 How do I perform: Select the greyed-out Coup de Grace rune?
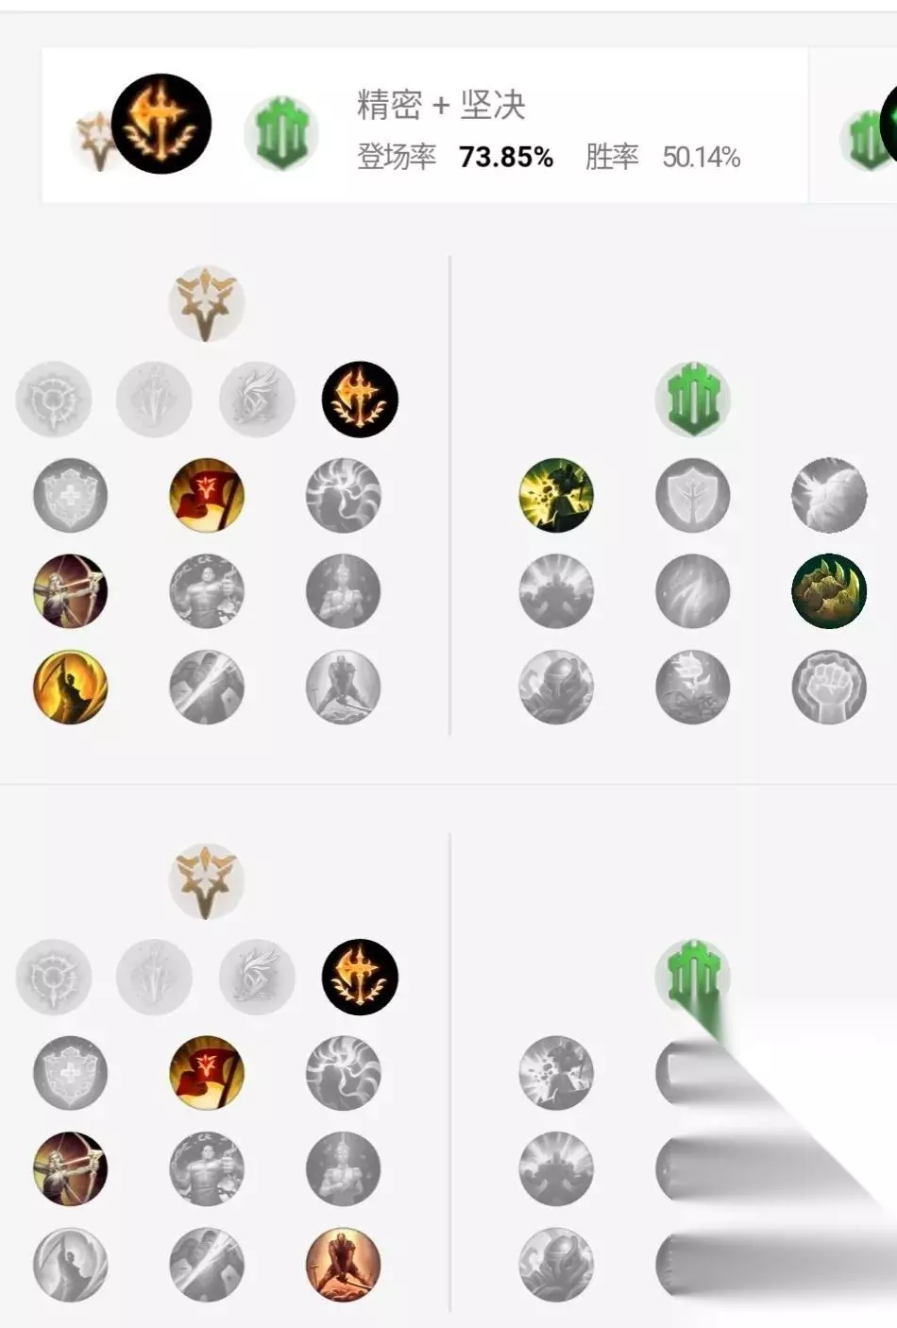point(70,1264)
